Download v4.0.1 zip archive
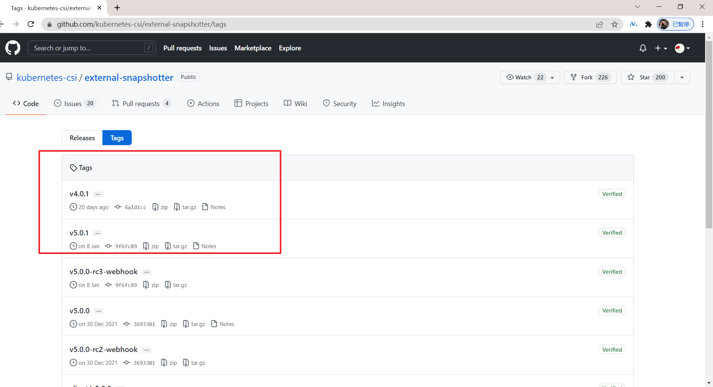713x387 pixels. point(160,207)
